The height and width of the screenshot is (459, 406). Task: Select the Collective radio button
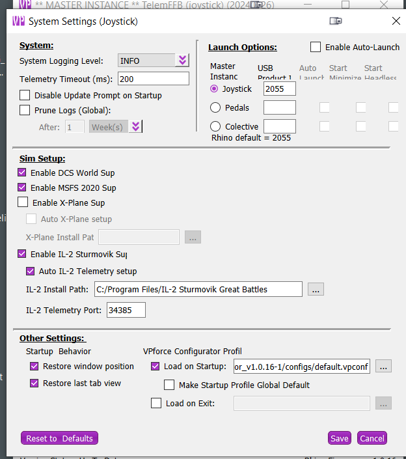pos(215,126)
